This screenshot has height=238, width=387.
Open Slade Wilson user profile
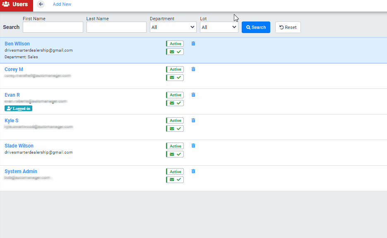pyautogui.click(x=19, y=145)
